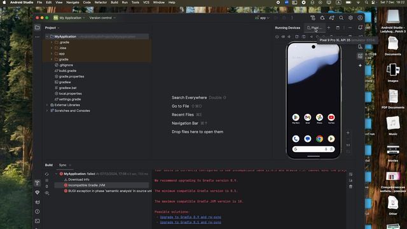This screenshot has width=407, height=229.
Task: Click the Debug bug icon in the top toolbar
Action: [x=322, y=18]
